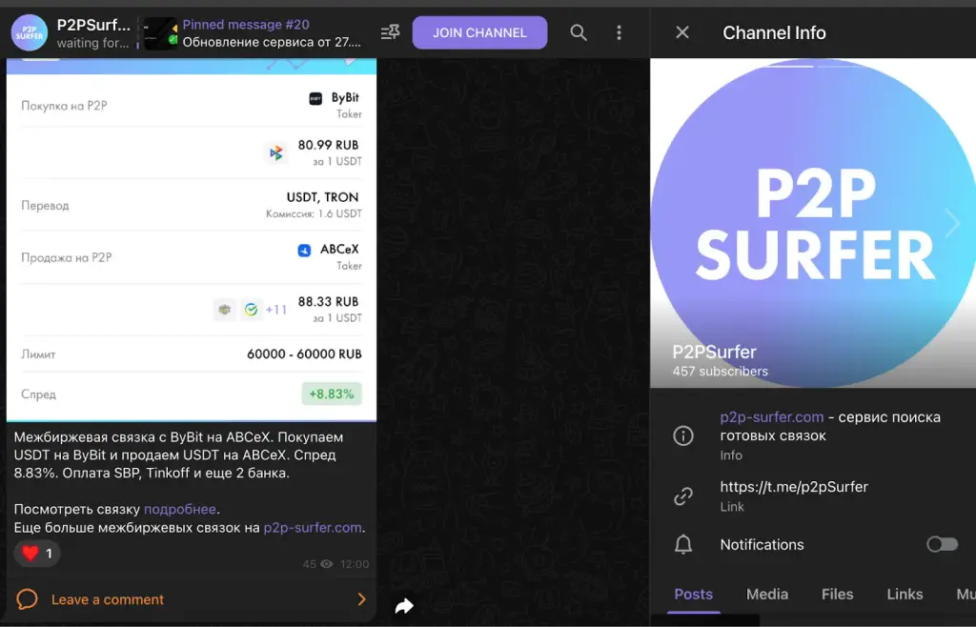Click the green check bank icon

(251, 309)
